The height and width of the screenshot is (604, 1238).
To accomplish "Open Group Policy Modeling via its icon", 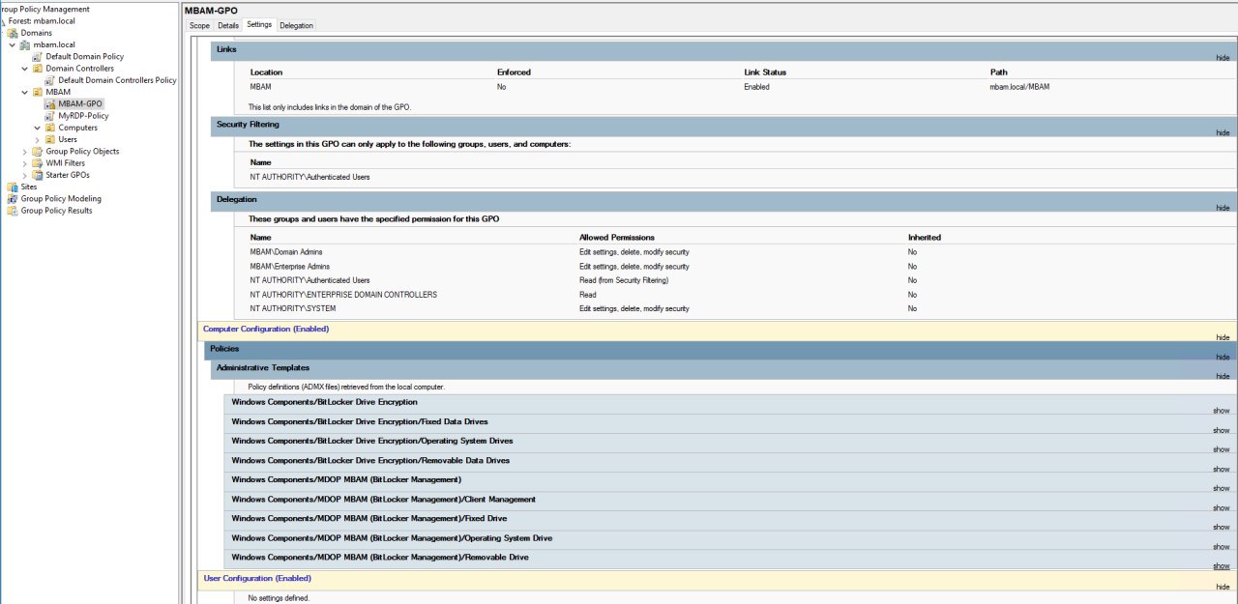I will (13, 198).
